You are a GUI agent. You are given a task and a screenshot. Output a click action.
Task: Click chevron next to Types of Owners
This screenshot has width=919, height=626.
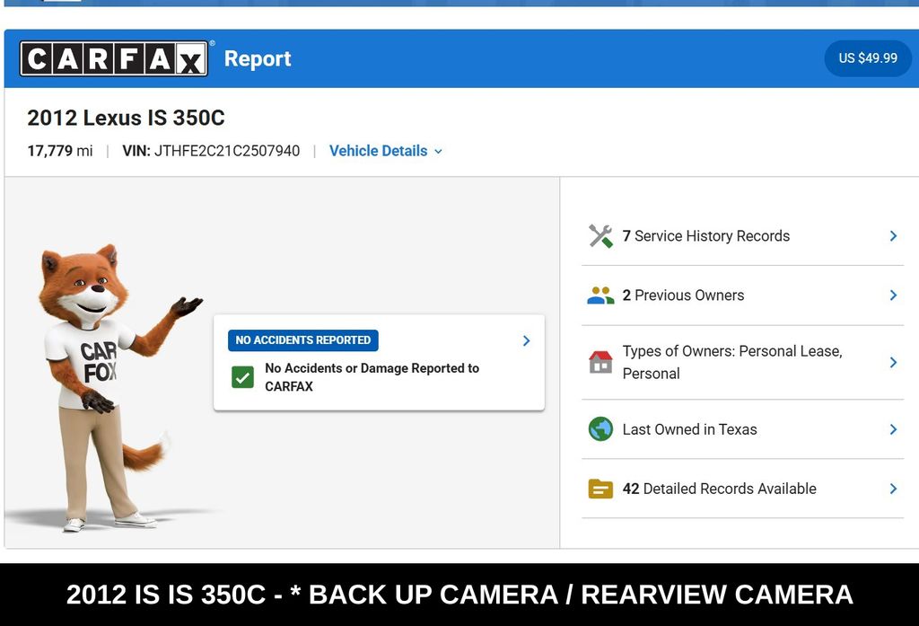[x=893, y=362]
